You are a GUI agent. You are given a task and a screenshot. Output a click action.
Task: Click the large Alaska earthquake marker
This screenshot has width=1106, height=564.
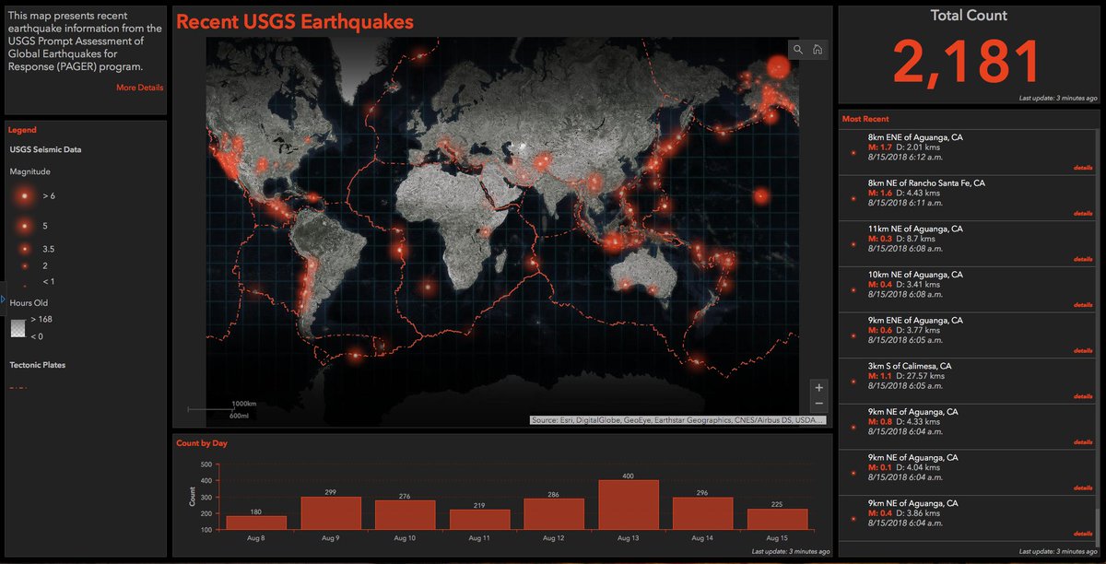click(x=778, y=67)
